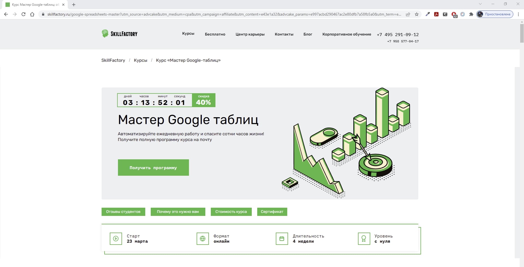Click the phone number +7 958 577-04-17

tap(403, 41)
